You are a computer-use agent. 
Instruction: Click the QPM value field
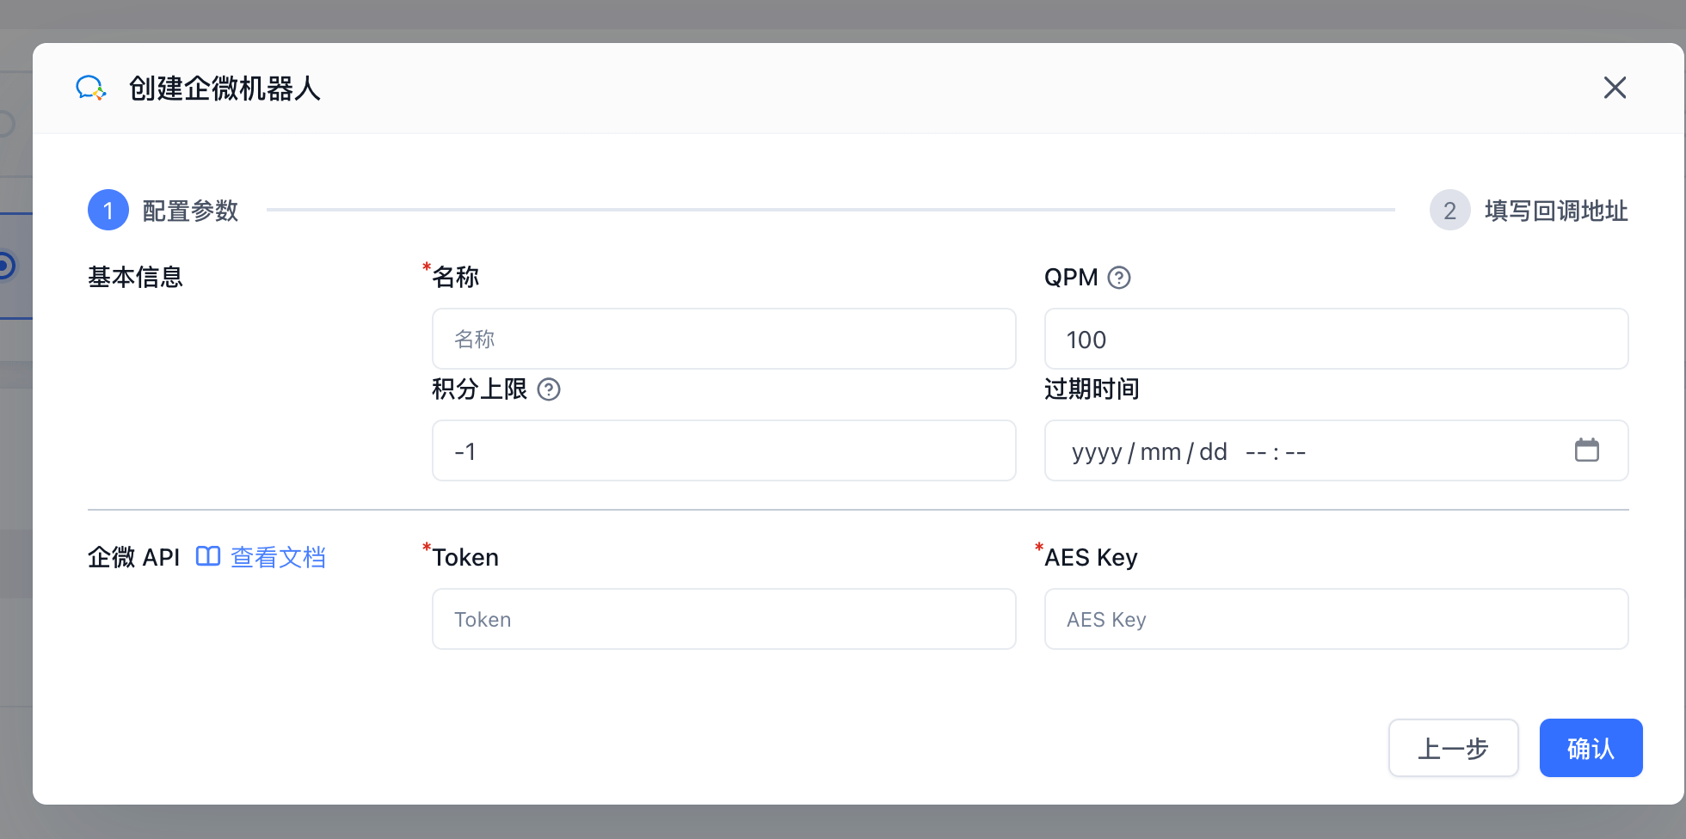(x=1335, y=339)
